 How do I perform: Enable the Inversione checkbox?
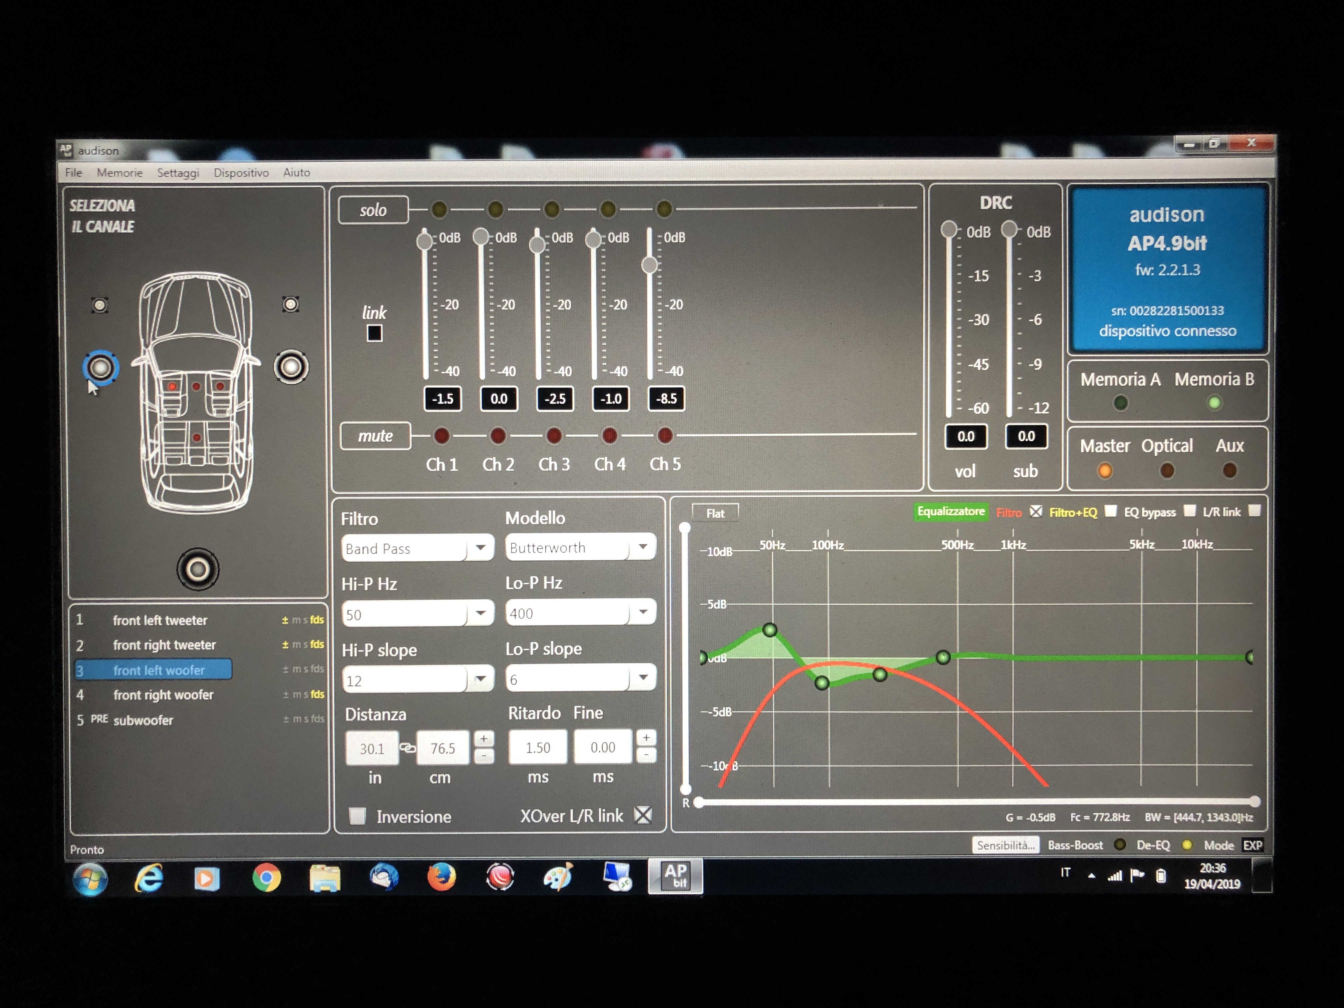pos(357,815)
